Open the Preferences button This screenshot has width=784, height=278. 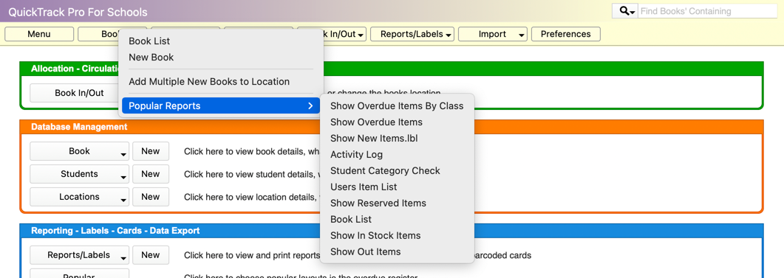[565, 34]
